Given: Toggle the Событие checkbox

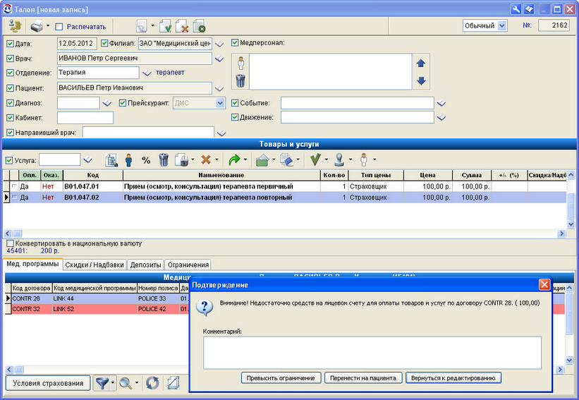Looking at the screenshot, I should pos(235,103).
